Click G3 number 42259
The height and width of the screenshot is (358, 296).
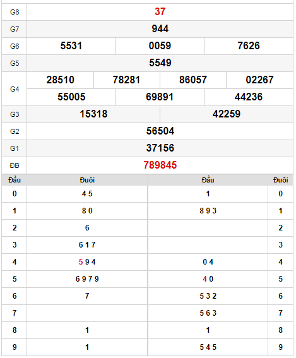click(227, 114)
